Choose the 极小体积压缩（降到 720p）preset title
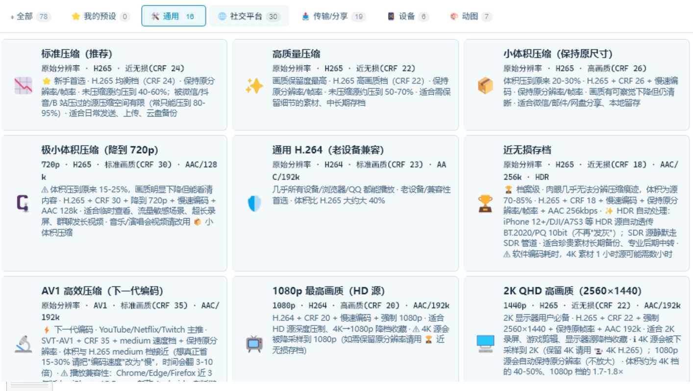Viewport: 693px width, 391px height. (100, 150)
